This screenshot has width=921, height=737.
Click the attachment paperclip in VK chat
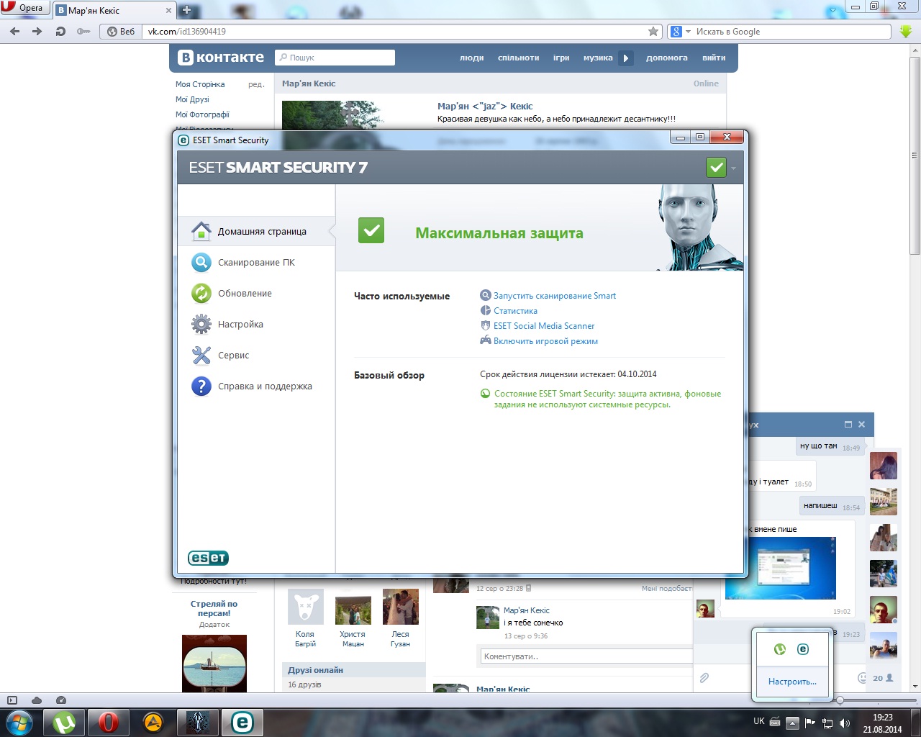click(704, 678)
